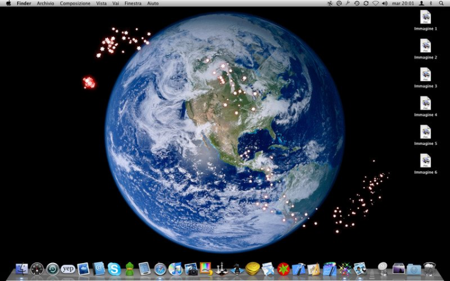Open Spotlight search magnifier
Image resolution: width=450 pixels, height=281 pixels.
point(441,3)
